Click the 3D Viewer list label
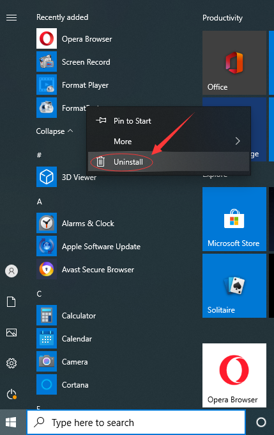This screenshot has height=435, width=274. point(79,177)
